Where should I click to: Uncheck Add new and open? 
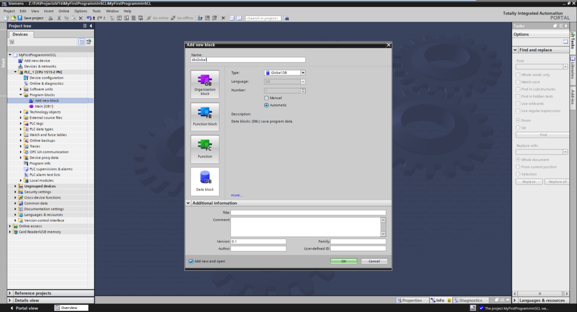pyautogui.click(x=190, y=261)
